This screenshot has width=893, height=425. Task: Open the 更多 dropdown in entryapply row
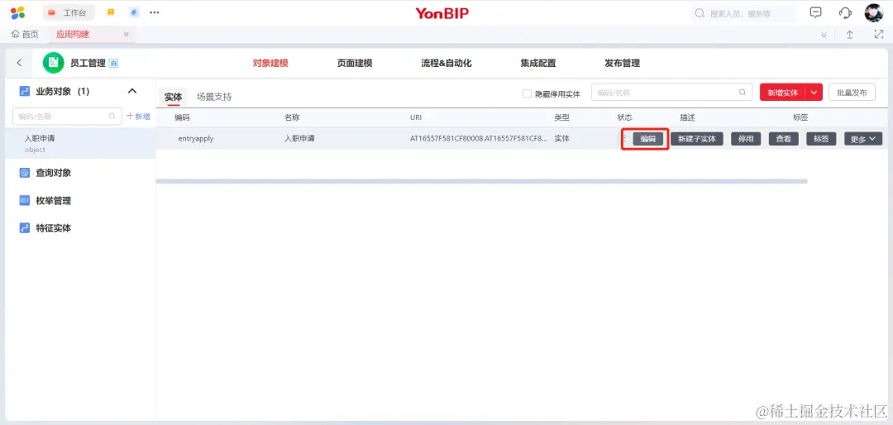(863, 139)
